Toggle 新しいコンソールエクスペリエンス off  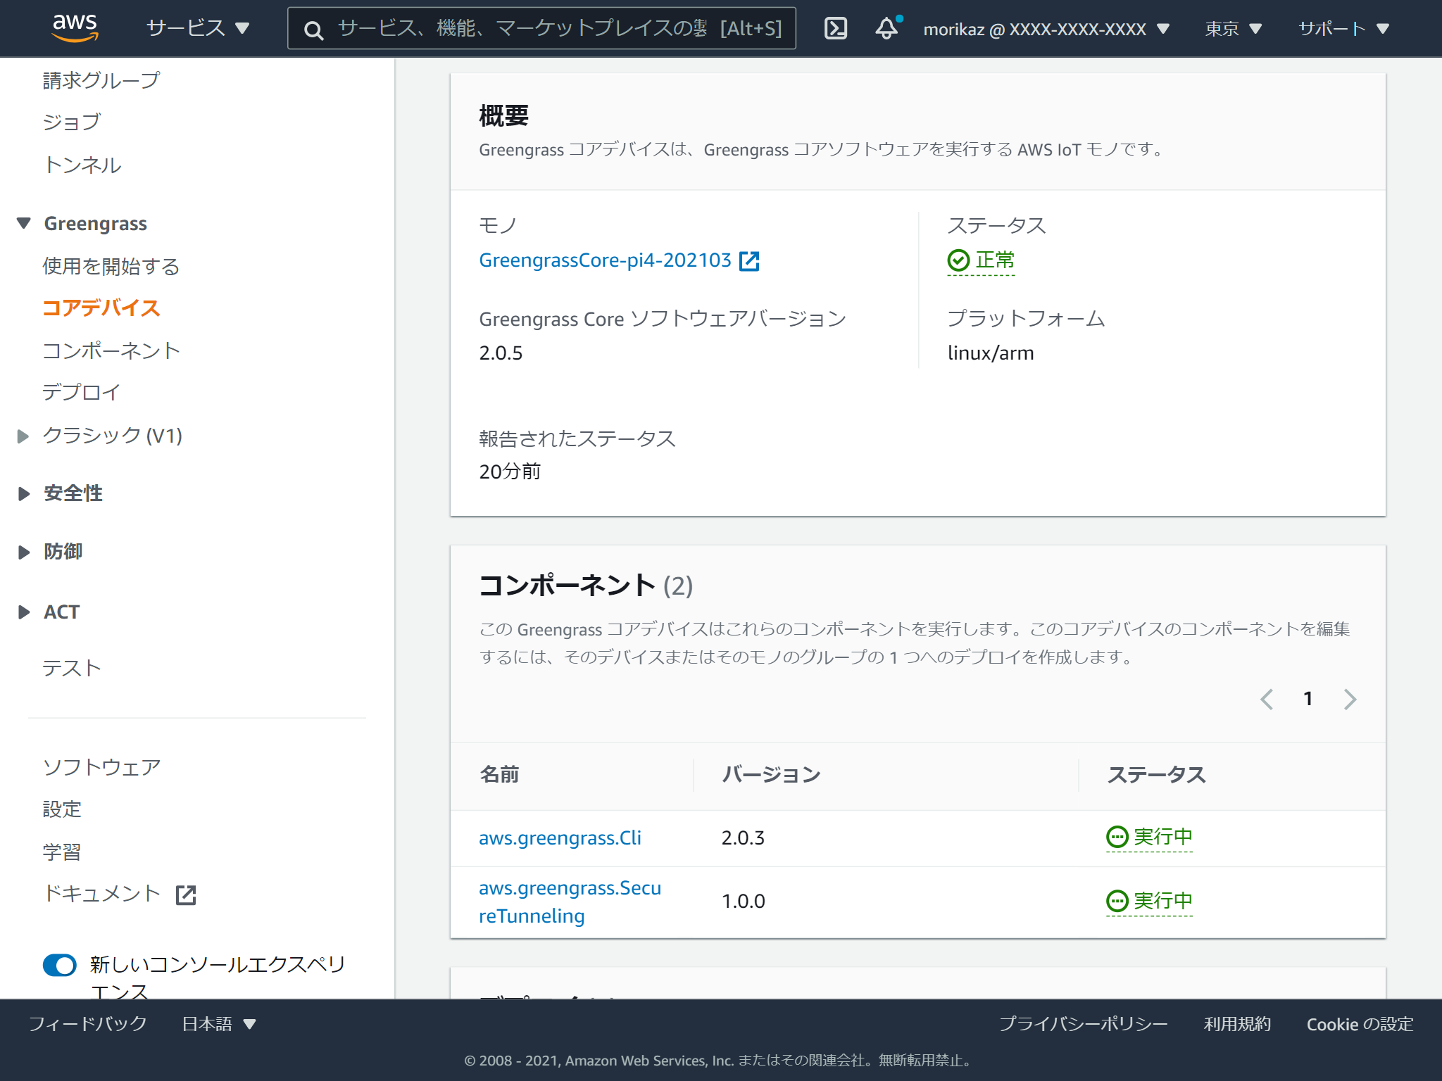coord(60,966)
